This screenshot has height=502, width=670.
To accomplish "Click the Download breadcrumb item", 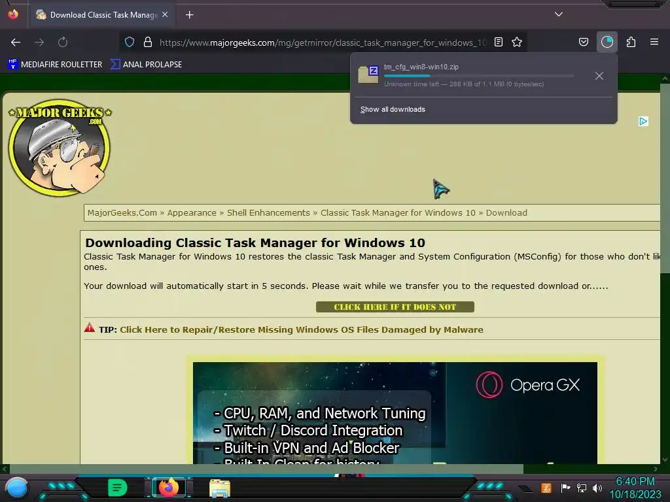I will click(x=506, y=212).
